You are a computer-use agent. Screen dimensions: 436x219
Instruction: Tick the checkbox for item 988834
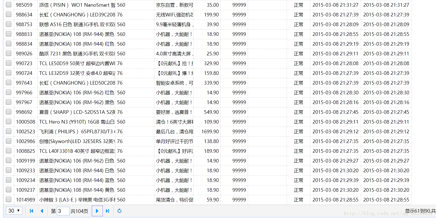coord(9,44)
